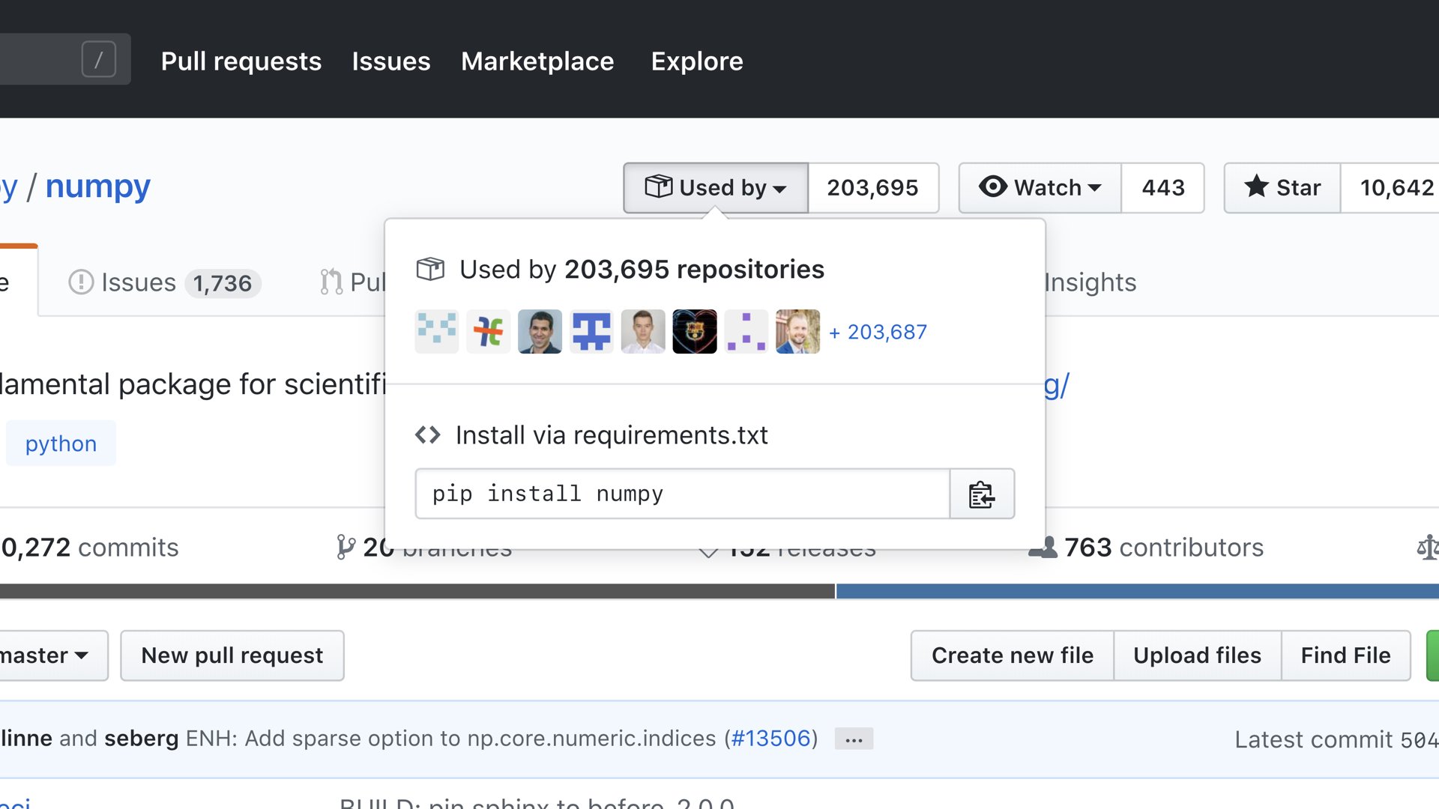The width and height of the screenshot is (1439, 809).
Task: Click the license scale icon
Action: [x=1428, y=548]
